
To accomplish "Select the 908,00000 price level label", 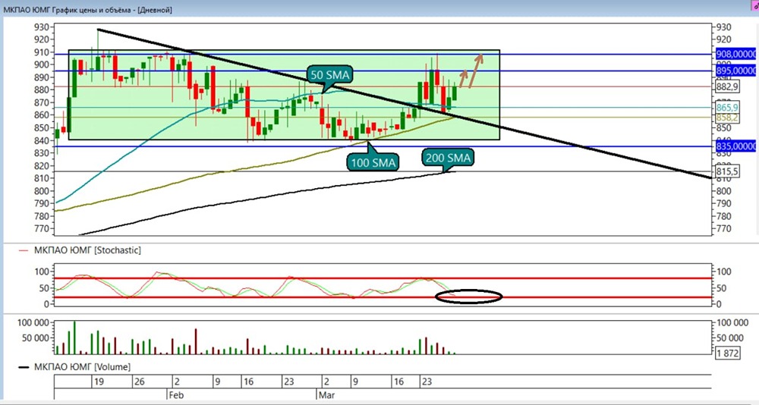I will tap(735, 54).
